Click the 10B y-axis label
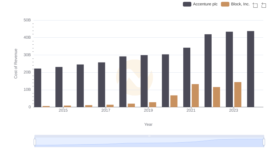The height and width of the screenshot is (155, 270). coord(27,89)
